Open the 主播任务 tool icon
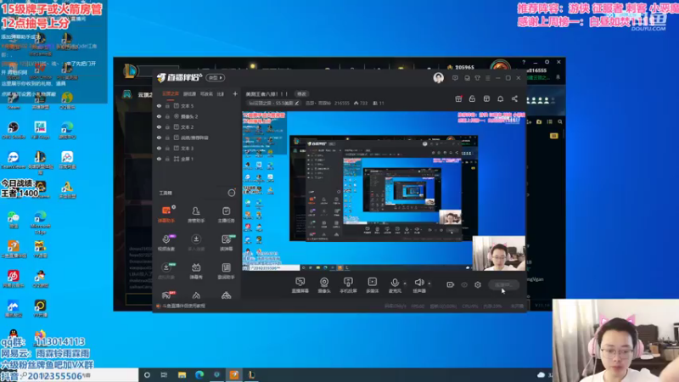The height and width of the screenshot is (382, 679). pos(226,215)
